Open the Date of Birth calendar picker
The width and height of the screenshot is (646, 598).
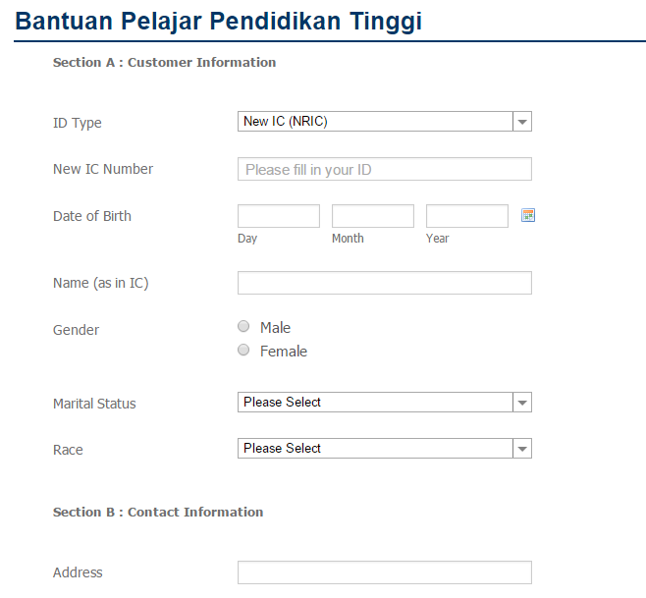tap(528, 215)
